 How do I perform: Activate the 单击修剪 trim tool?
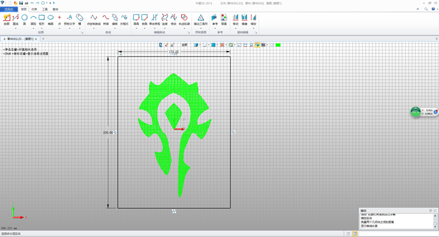click(154, 20)
